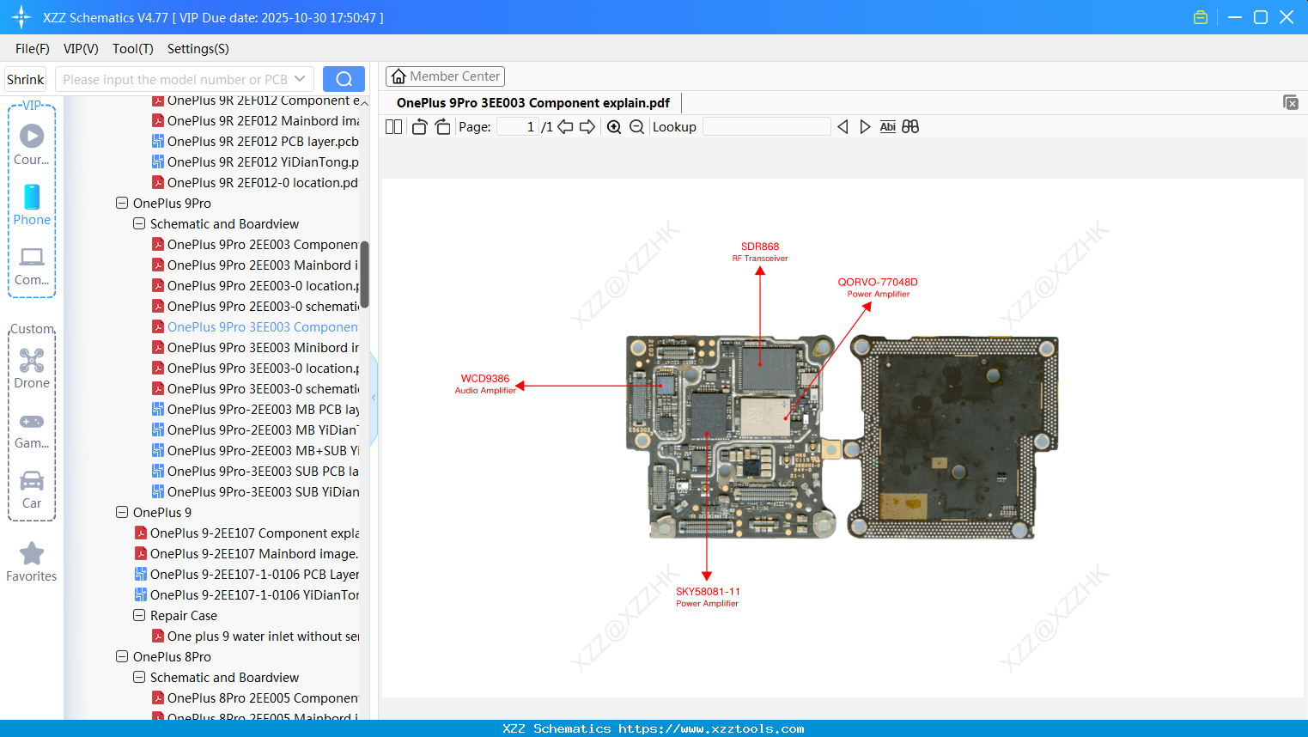Click the printer icon in title bar
1308x737 pixels.
(1200, 16)
